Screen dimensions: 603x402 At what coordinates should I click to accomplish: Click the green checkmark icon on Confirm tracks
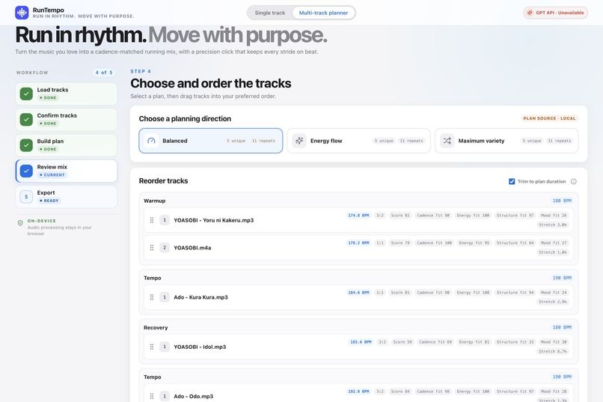(26, 119)
